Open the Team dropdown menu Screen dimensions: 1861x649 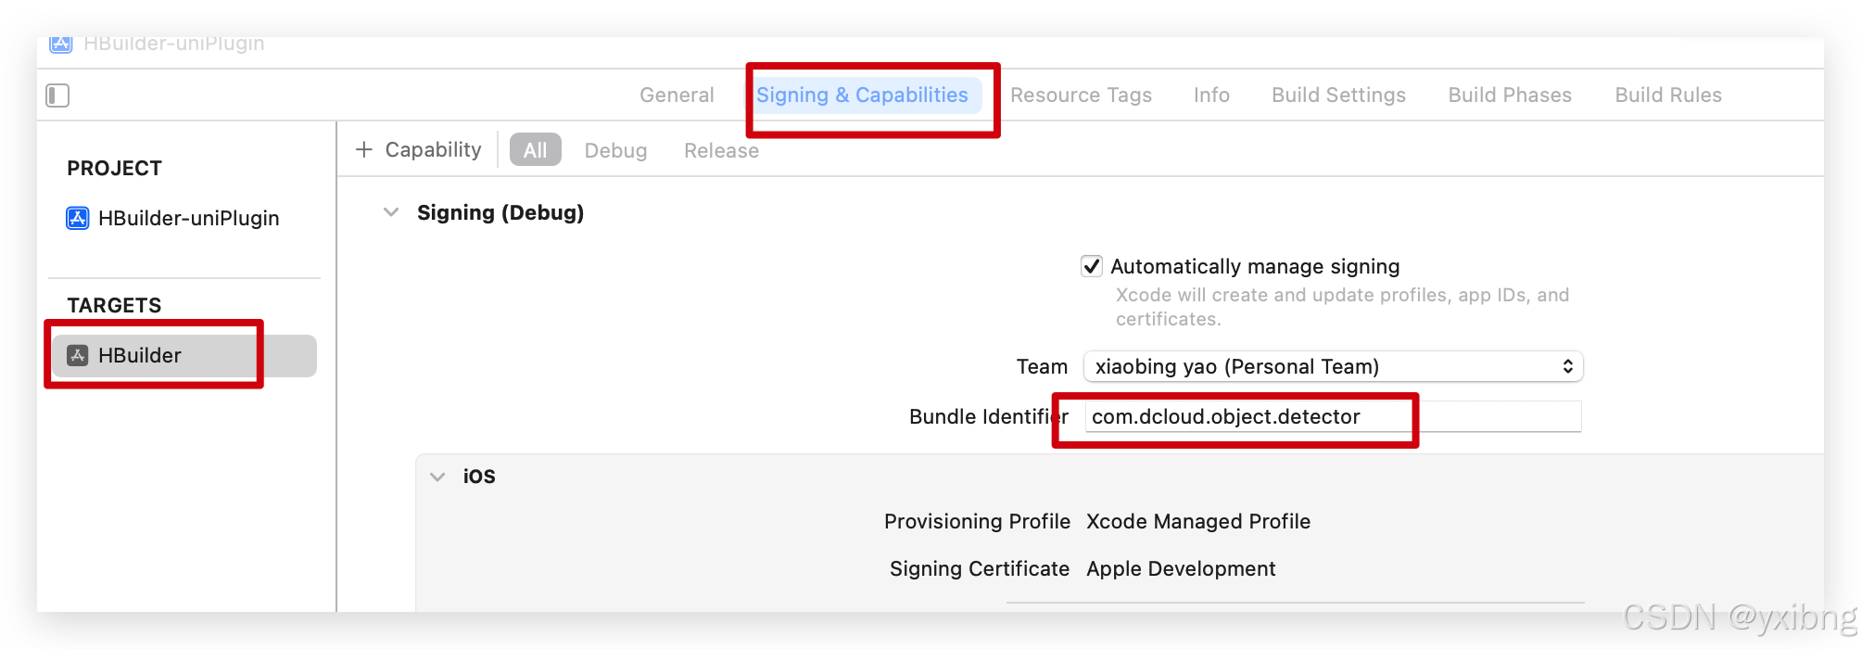coord(1333,366)
